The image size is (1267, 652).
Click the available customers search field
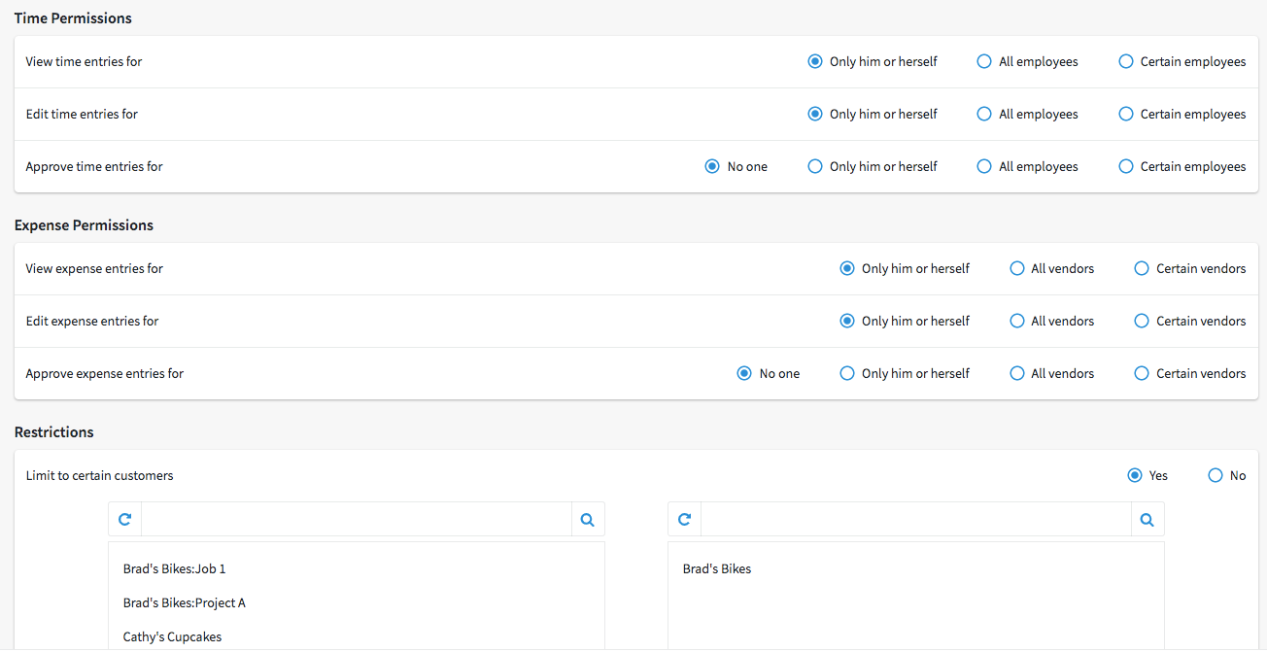coord(357,520)
